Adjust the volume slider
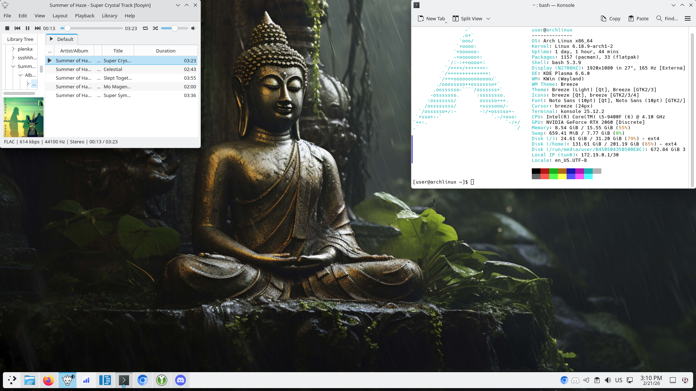Image resolution: width=696 pixels, height=391 pixels. [174, 28]
